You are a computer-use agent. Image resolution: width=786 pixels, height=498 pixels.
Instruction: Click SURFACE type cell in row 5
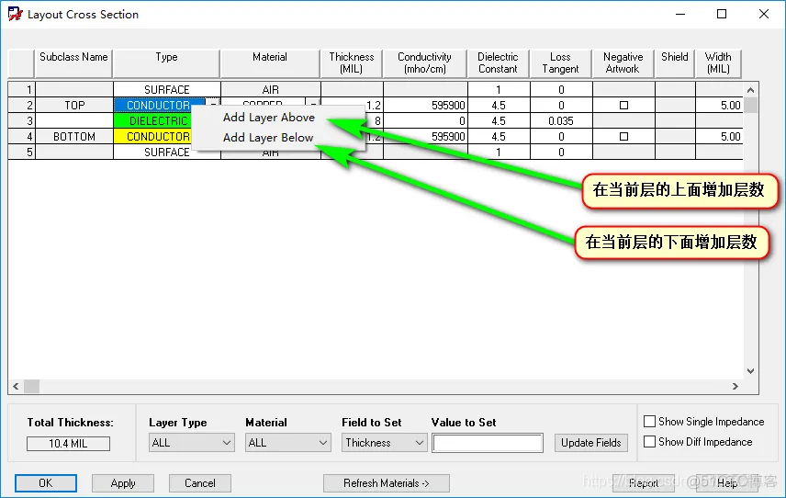pos(167,152)
